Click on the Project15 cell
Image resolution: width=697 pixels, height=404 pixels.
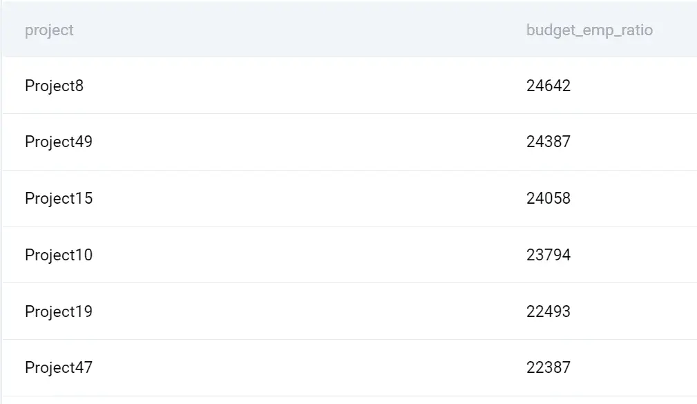[x=59, y=198]
